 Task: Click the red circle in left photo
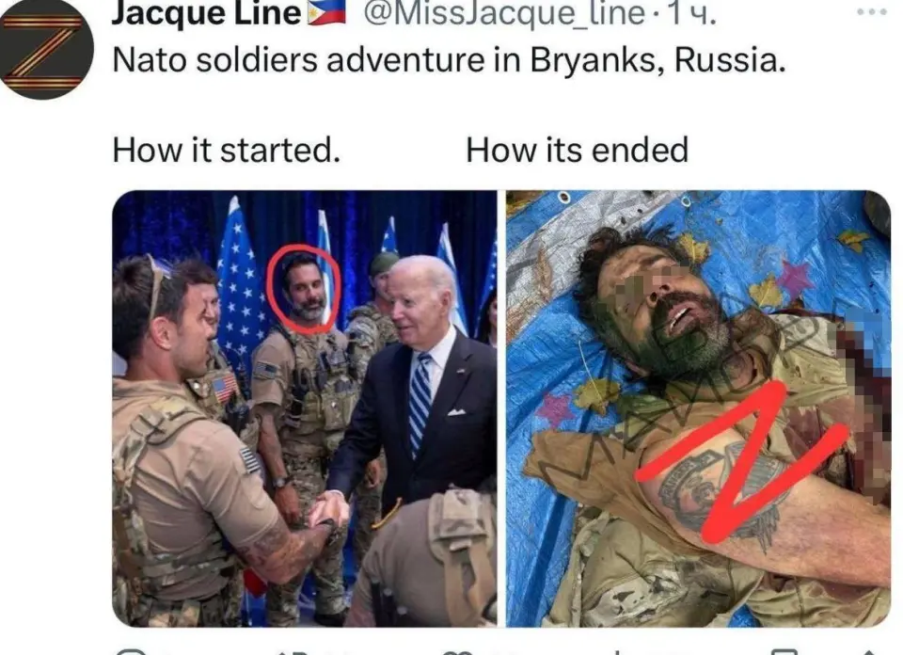[304, 289]
